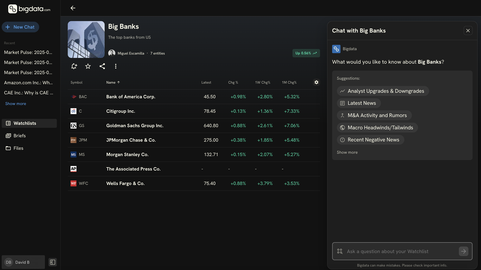
Task: Sort table by Name column
Action: point(113,82)
